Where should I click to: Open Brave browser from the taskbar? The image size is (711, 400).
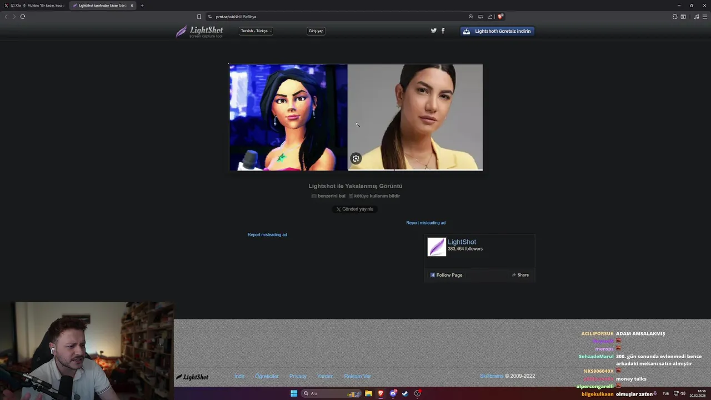pyautogui.click(x=380, y=393)
